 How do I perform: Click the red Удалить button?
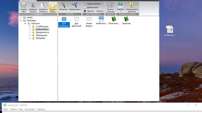(x=89, y=11)
